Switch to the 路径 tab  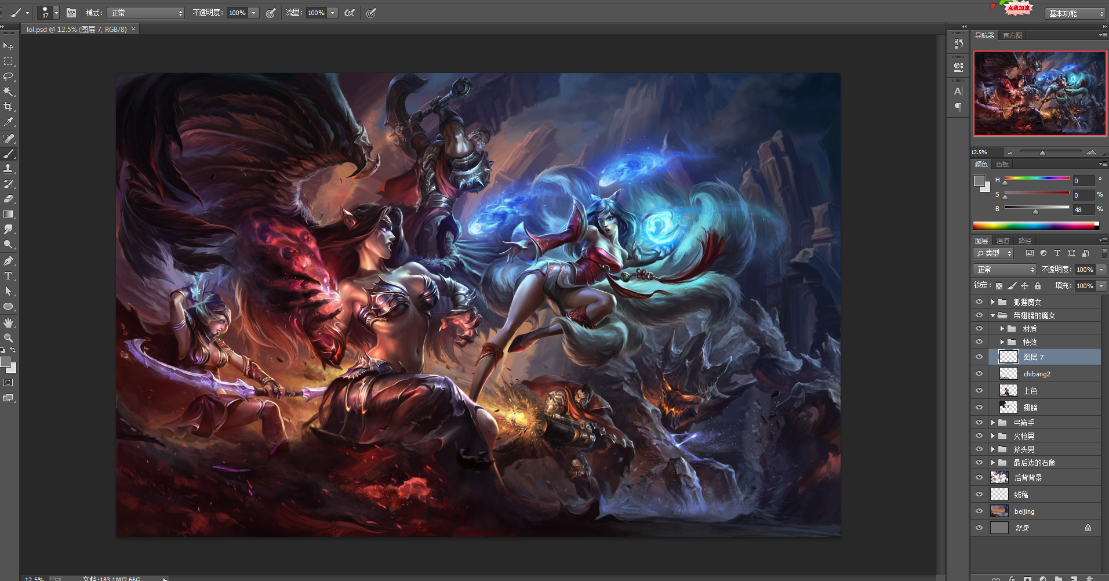(x=1025, y=241)
